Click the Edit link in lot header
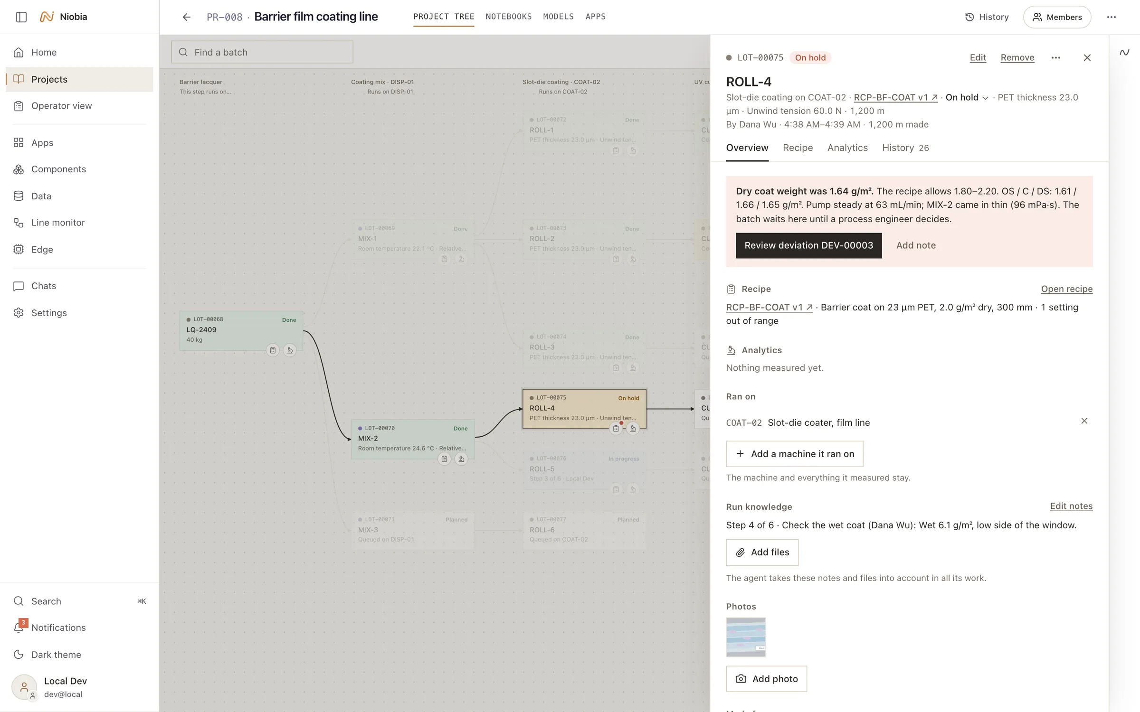Screen dimensions: 1140x712 pos(978,58)
